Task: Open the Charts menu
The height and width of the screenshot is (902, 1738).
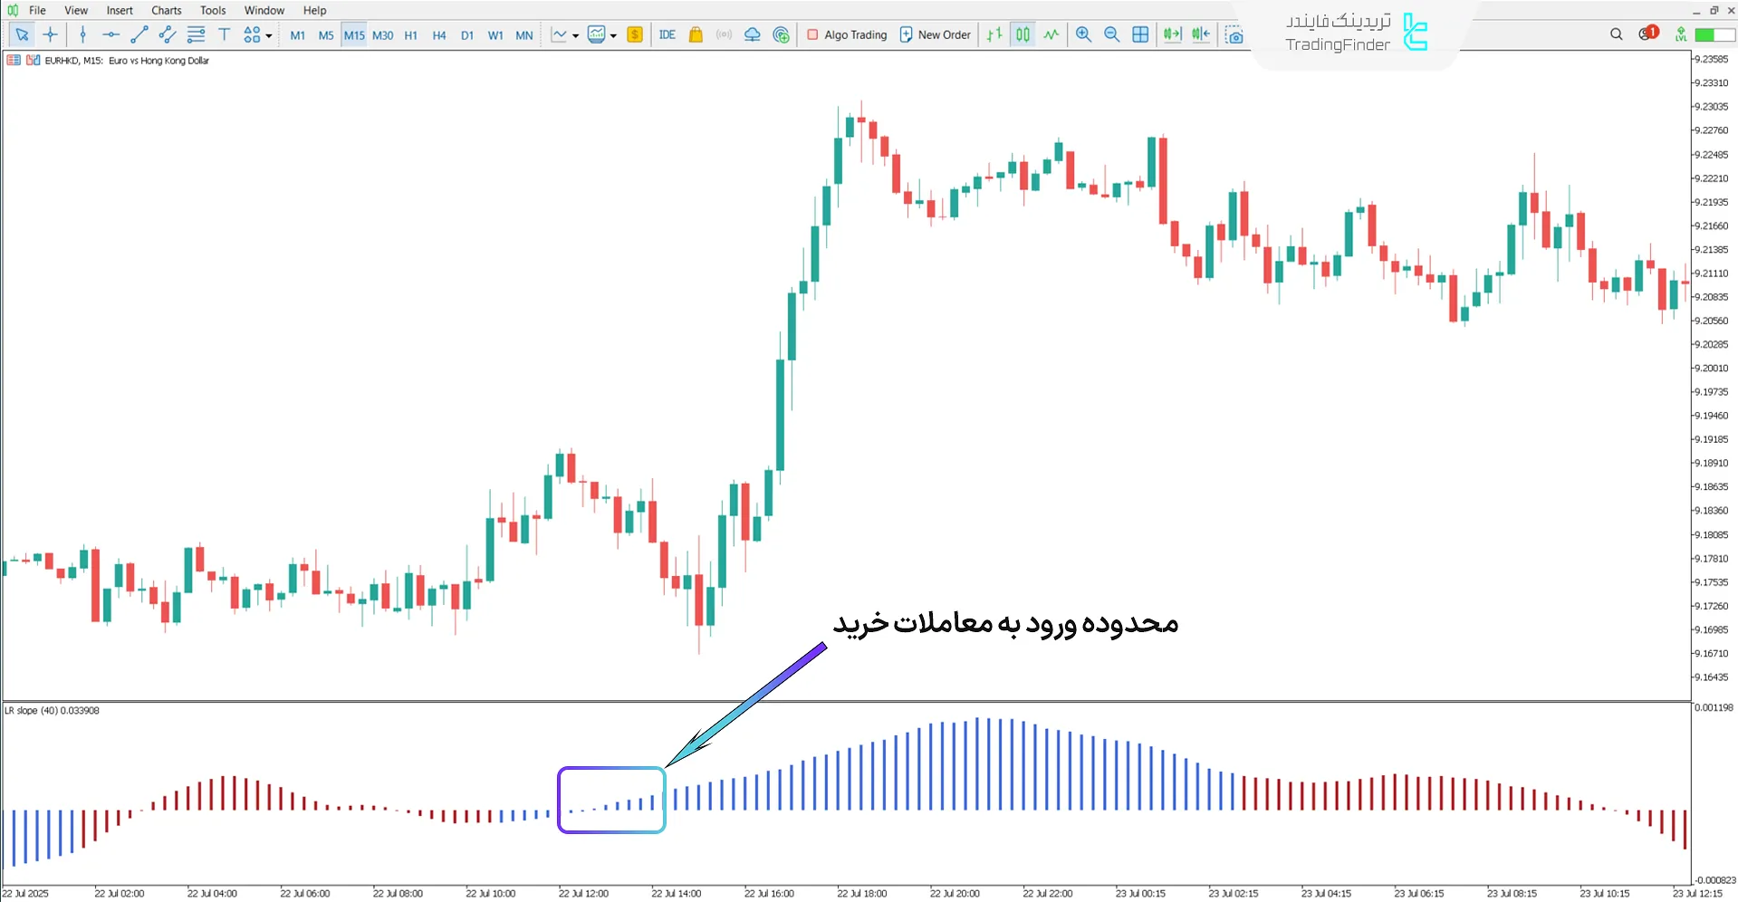Action: point(165,10)
